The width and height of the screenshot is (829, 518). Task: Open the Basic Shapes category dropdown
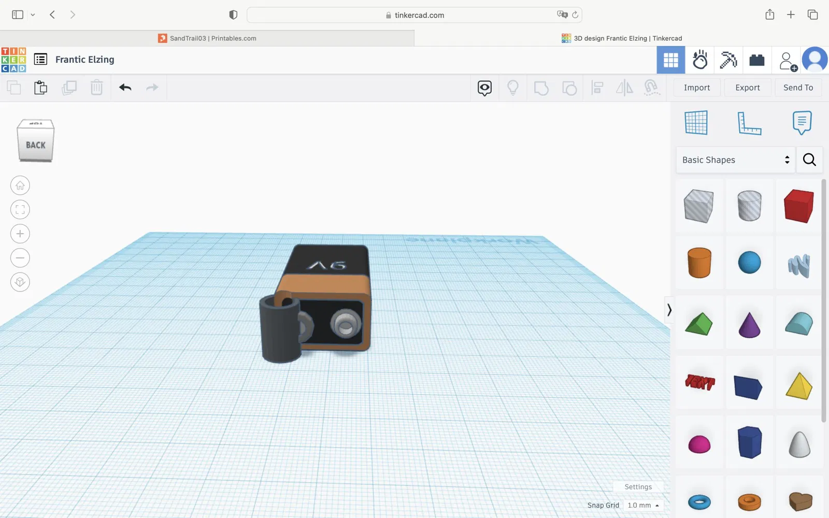[735, 160]
